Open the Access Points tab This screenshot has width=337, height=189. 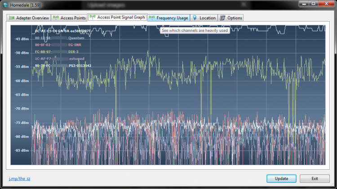point(73,18)
